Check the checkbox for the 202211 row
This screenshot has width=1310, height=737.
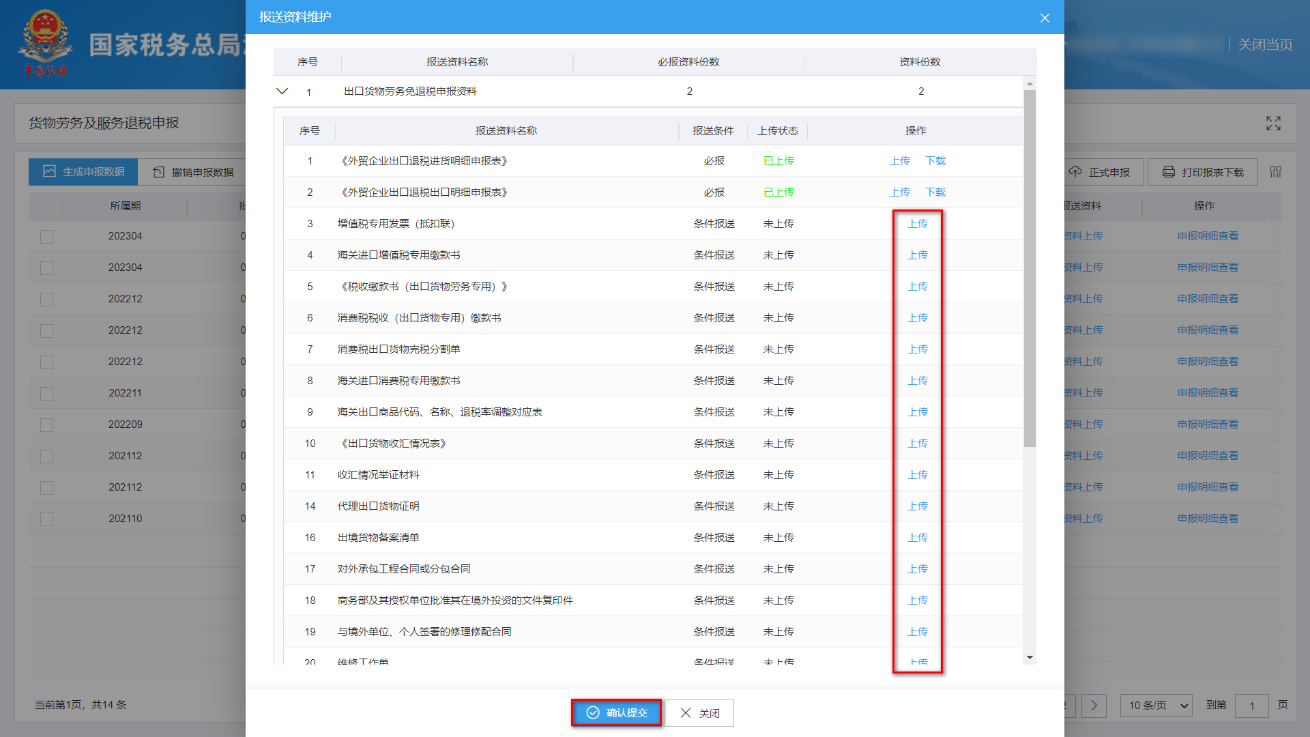tap(46, 393)
